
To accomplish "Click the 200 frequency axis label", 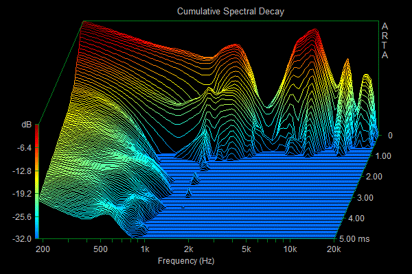I will 43,249.
